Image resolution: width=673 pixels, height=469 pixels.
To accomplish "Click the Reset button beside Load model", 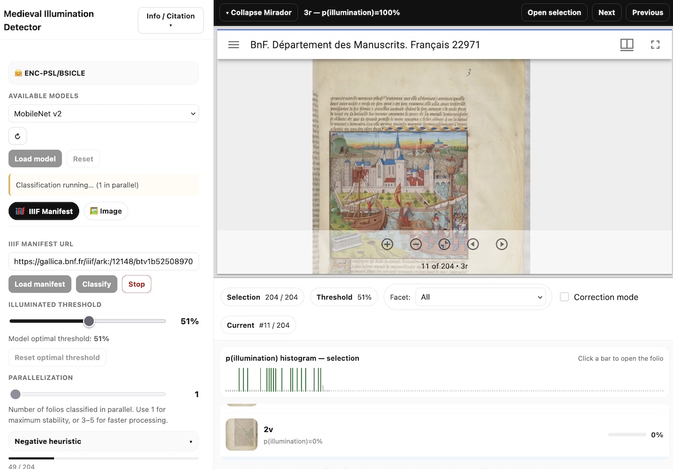I will pyautogui.click(x=83, y=159).
